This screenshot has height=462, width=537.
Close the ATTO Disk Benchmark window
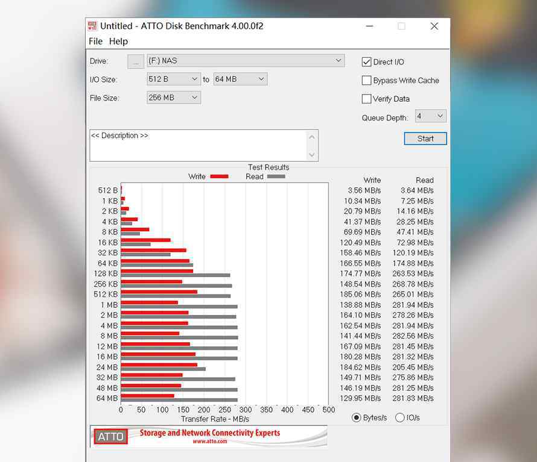[x=434, y=26]
